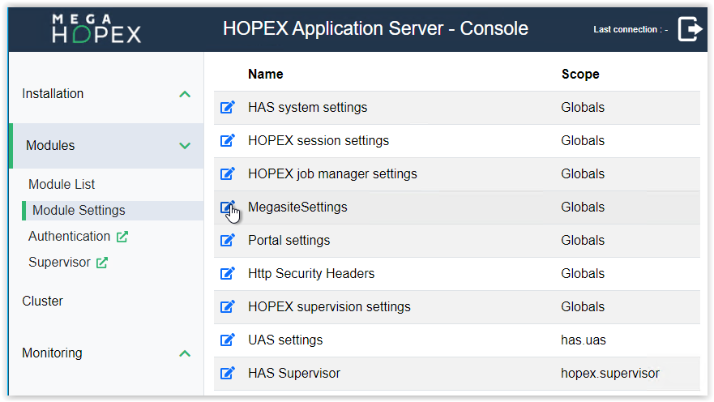This screenshot has width=714, height=402.
Task: Select Module Settings sidebar item
Action: 79,210
